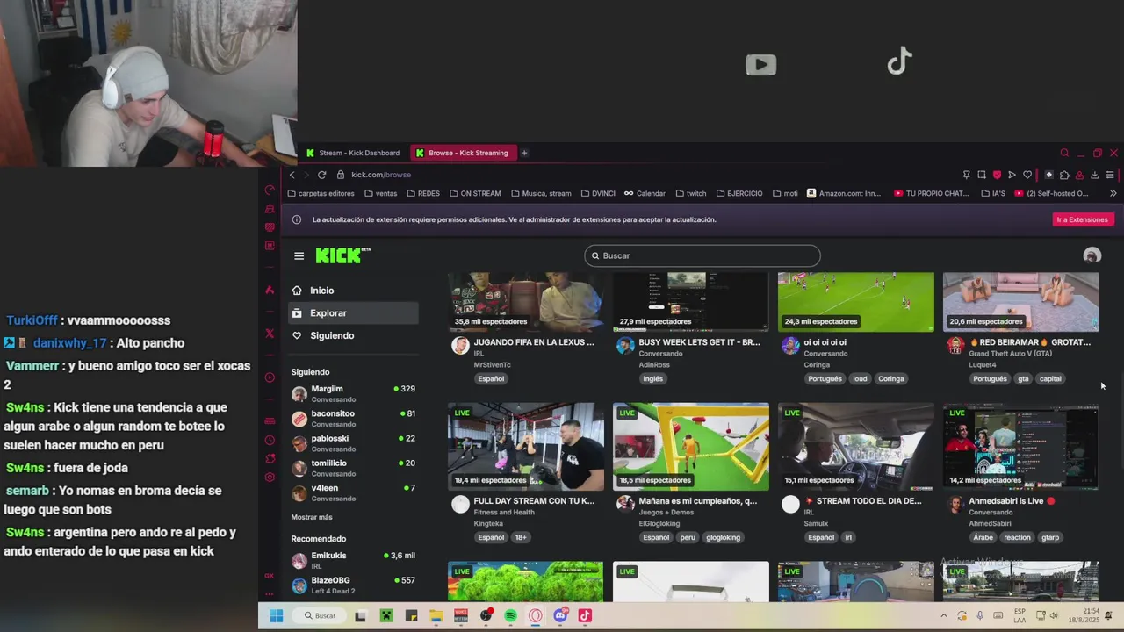Screen dimensions: 1124x632
Task: Open Amazon.com bookmark
Action: 844,193
